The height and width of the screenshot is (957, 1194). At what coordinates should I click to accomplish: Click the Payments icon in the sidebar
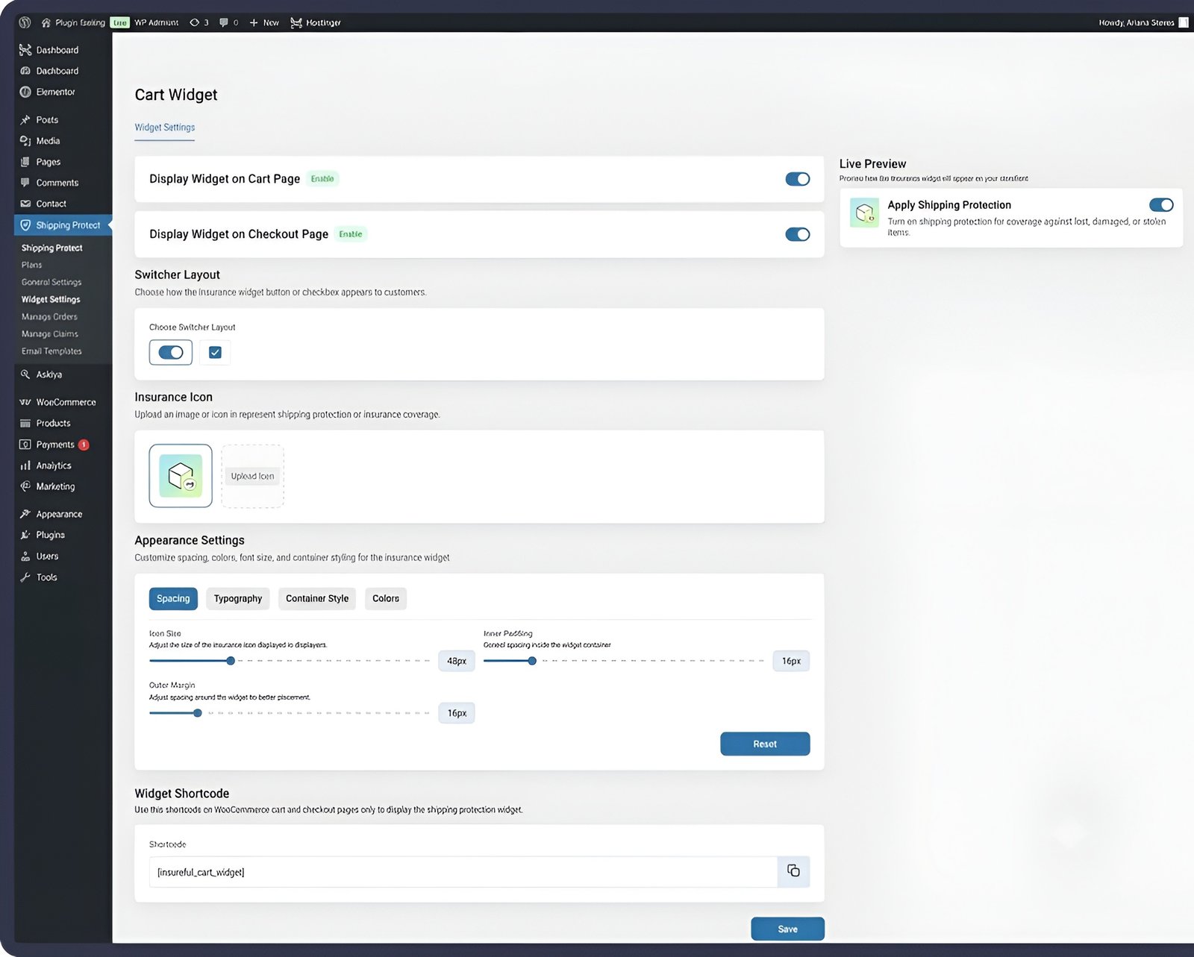[25, 444]
